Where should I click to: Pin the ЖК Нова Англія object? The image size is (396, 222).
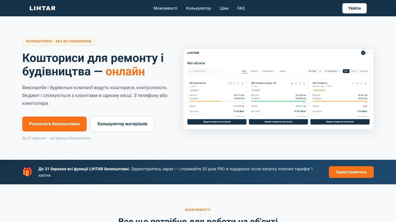pos(234,83)
